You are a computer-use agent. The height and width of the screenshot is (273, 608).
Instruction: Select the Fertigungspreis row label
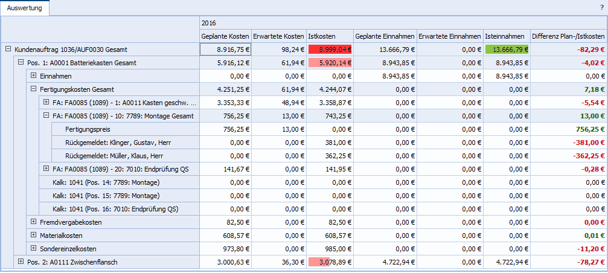[75, 129]
